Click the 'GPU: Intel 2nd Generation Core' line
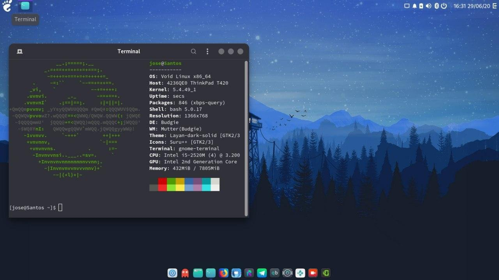The image size is (499, 280). [193, 162]
